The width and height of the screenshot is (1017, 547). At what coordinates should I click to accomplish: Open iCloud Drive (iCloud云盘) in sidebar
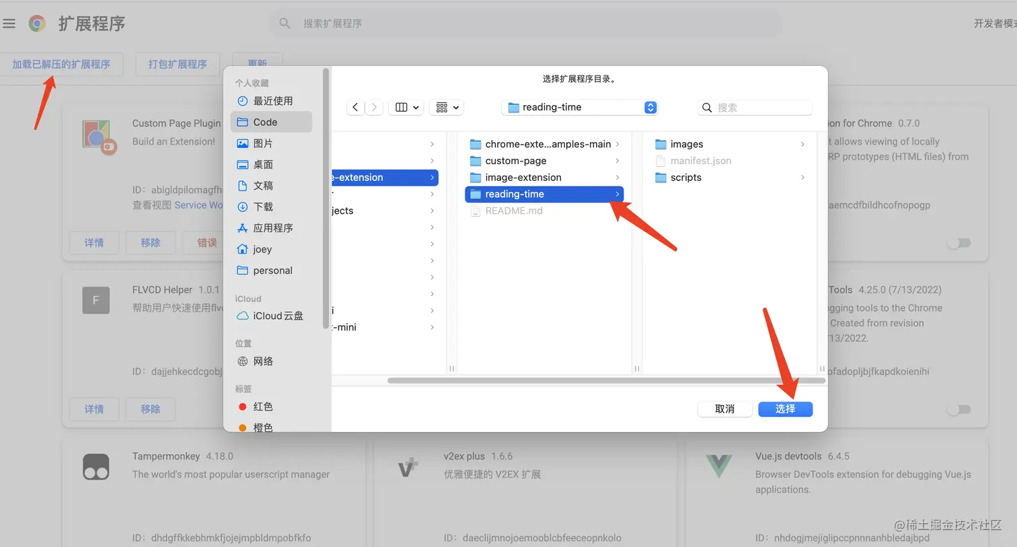click(271, 316)
